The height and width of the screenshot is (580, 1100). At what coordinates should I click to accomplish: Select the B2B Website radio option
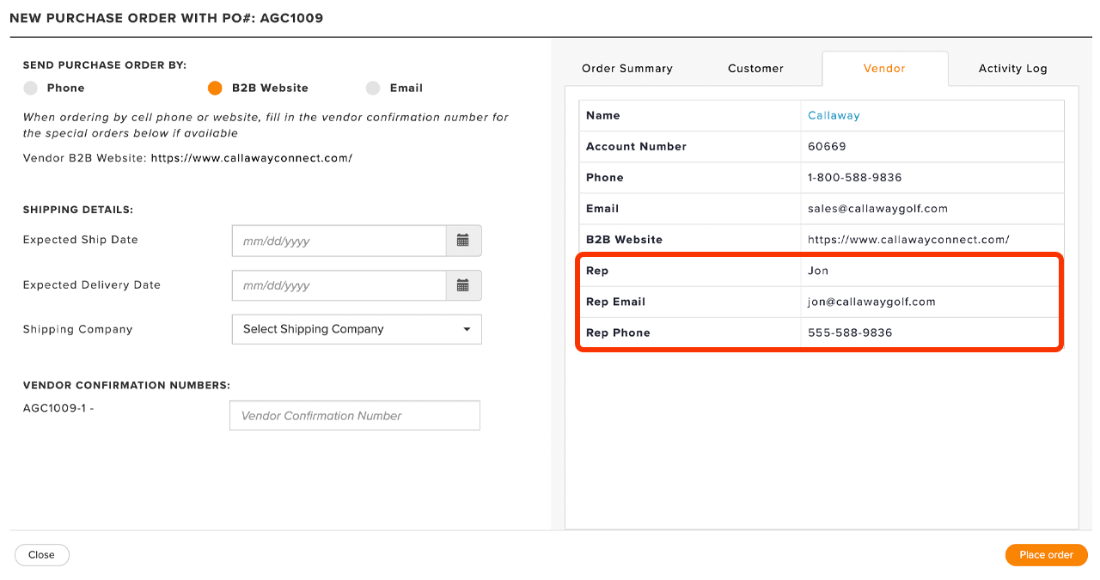pos(215,88)
